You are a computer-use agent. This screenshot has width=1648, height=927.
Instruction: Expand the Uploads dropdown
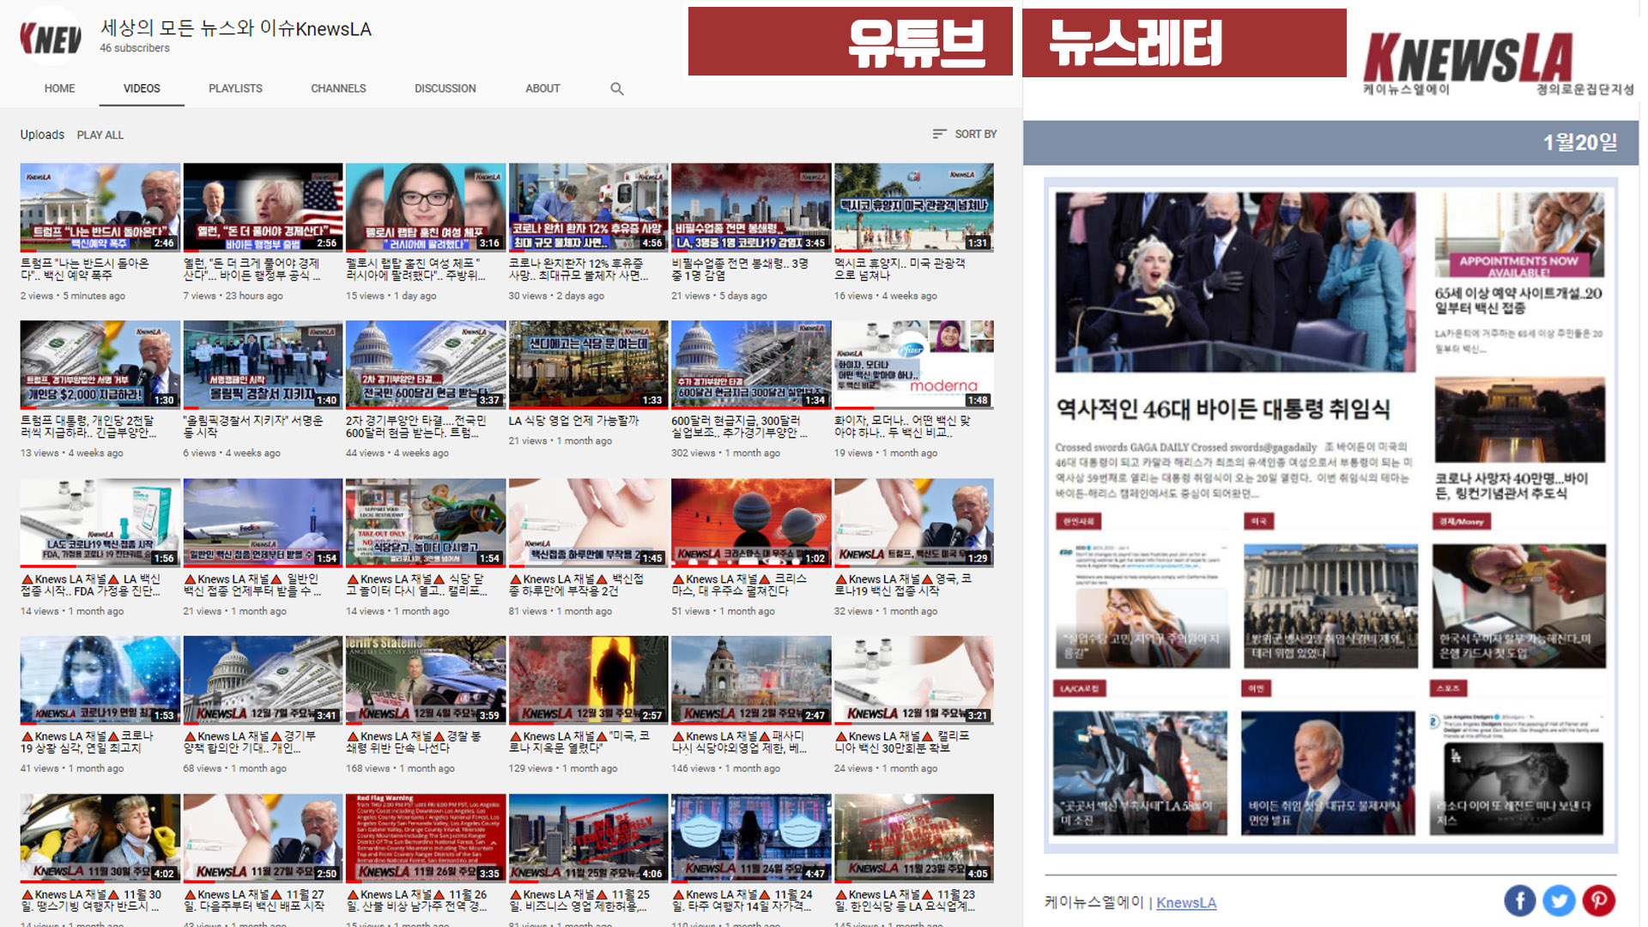click(x=42, y=135)
